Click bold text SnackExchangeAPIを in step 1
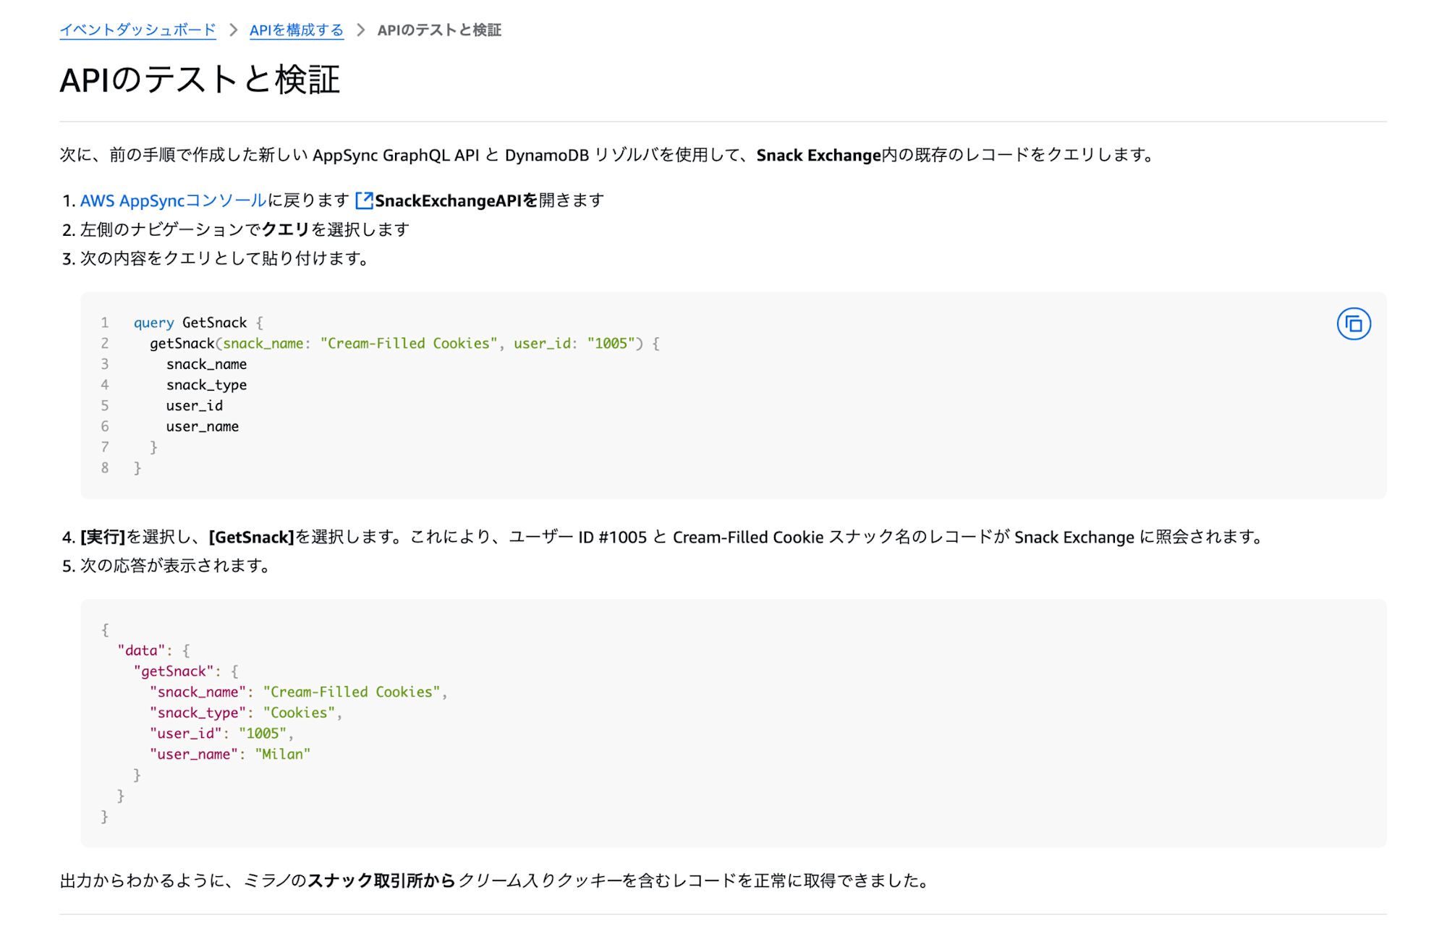Screen dimensions: 1447x929 457,200
